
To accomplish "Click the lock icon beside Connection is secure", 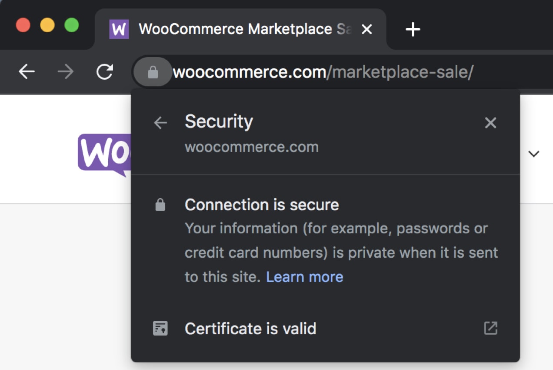I will (160, 204).
